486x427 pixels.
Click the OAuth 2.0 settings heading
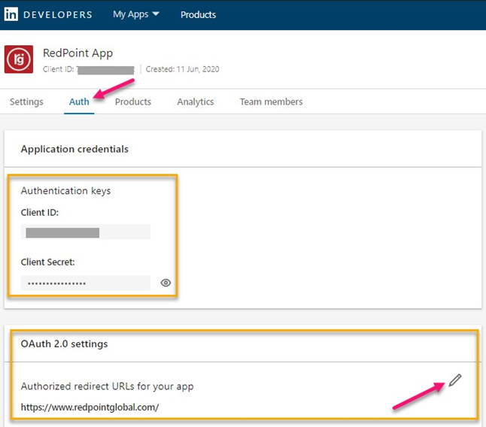64,344
